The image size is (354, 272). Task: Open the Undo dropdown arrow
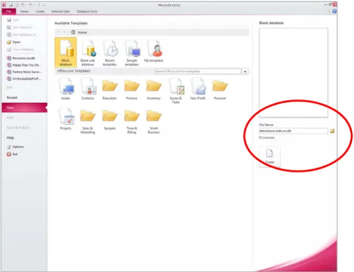pyautogui.click(x=26, y=5)
